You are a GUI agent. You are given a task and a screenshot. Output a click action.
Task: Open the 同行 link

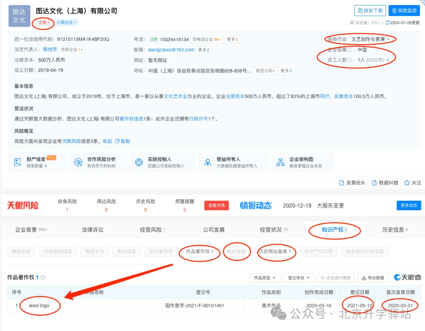(x=324, y=96)
